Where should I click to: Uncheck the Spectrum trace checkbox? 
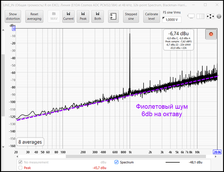click(116, 162)
